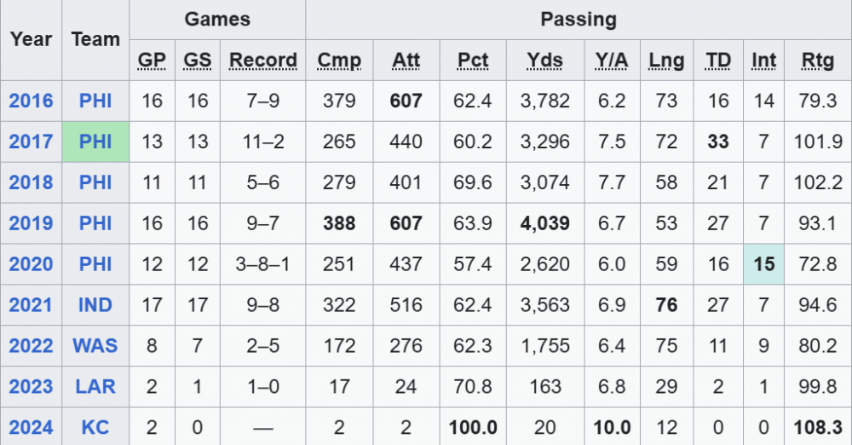Image resolution: width=852 pixels, height=445 pixels.
Task: Open the 2017 season link
Action: [x=31, y=142]
